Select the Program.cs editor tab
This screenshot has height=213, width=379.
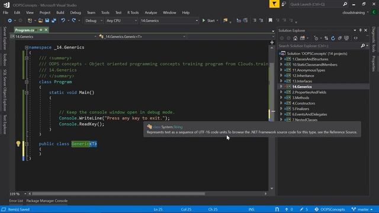(24, 30)
